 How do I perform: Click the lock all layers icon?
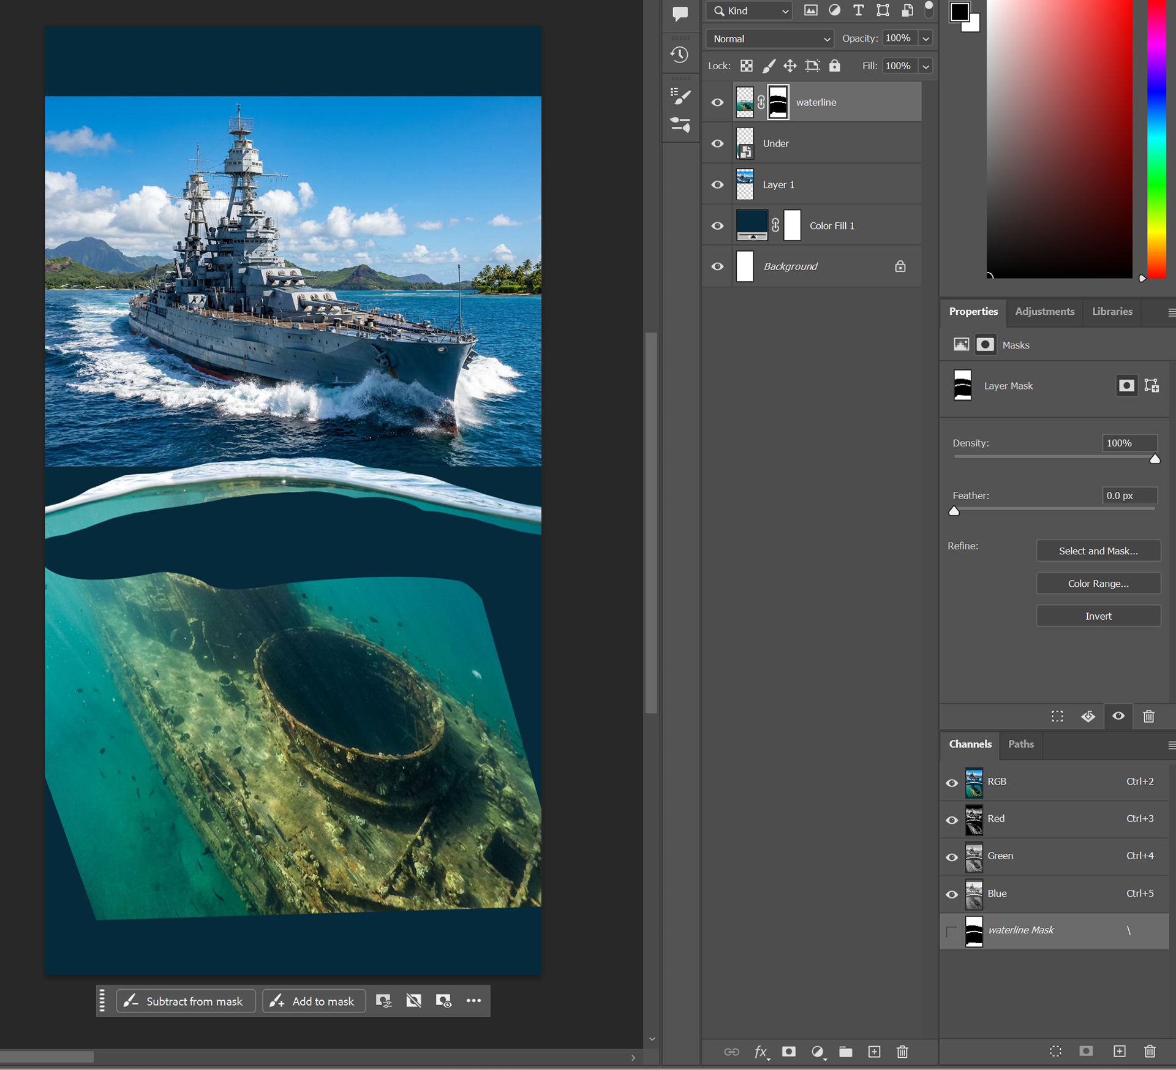834,66
